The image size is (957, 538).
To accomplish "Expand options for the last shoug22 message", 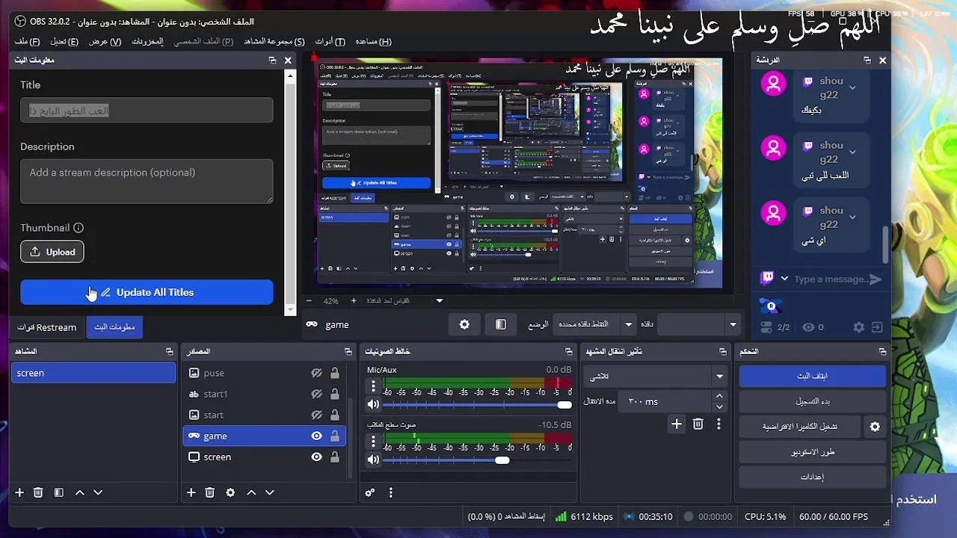I will point(852,217).
